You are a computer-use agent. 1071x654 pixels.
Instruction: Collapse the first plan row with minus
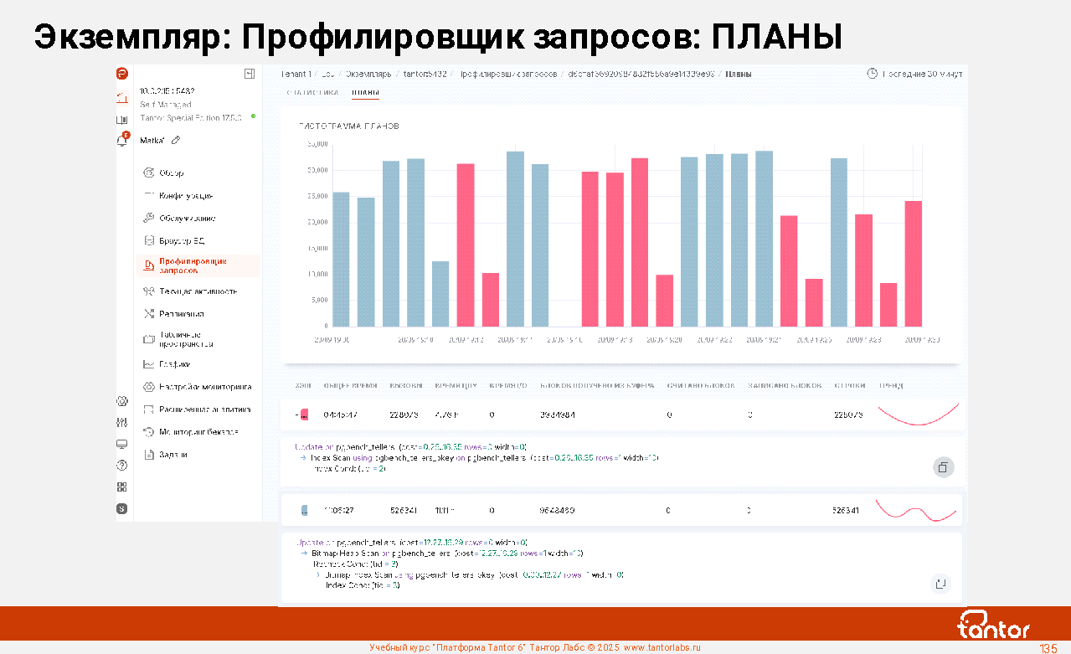click(296, 415)
